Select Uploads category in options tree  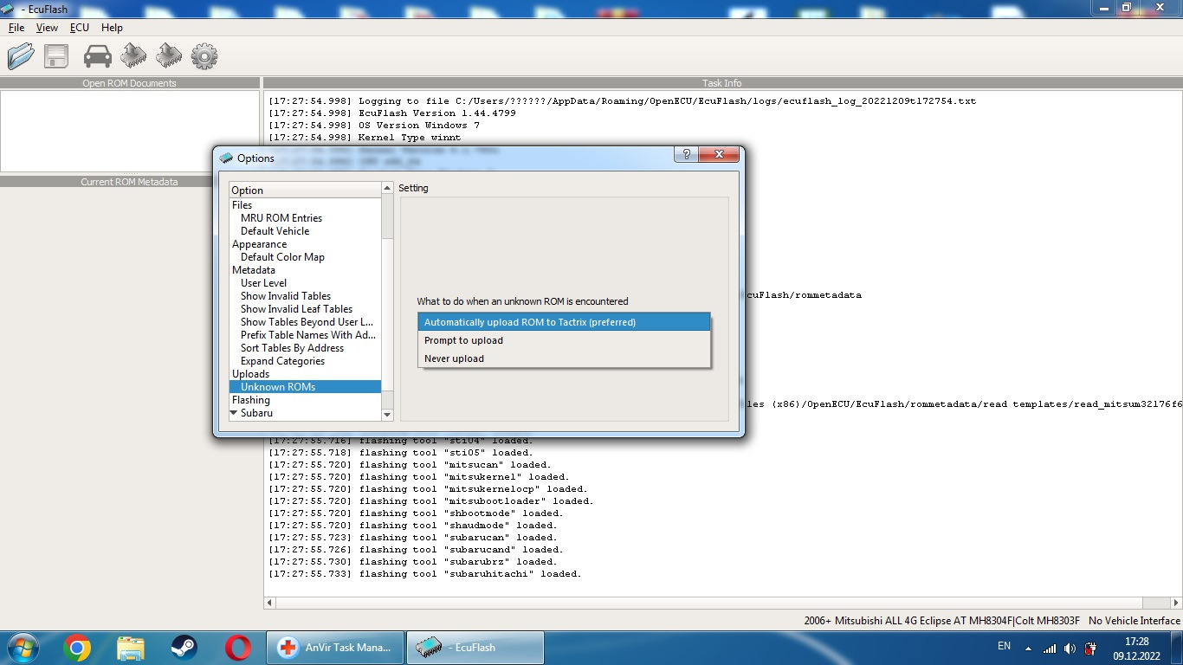click(250, 374)
